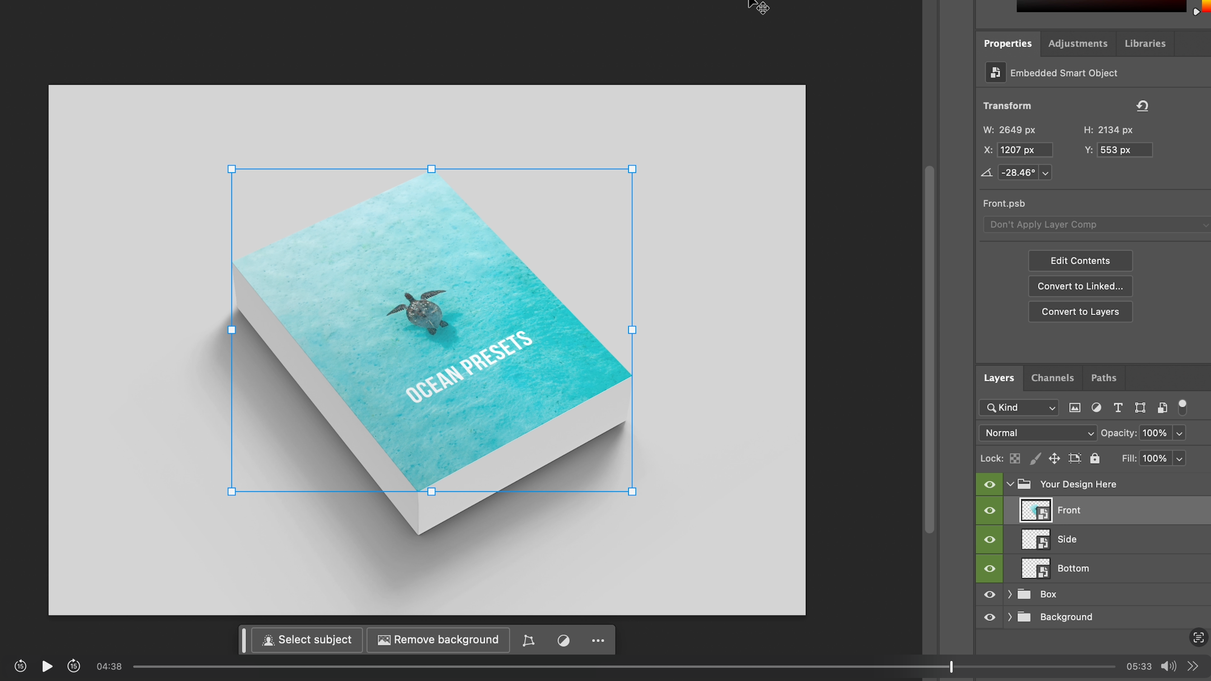Image resolution: width=1211 pixels, height=681 pixels.
Task: Click lock transparent pixels icon
Action: (1015, 459)
